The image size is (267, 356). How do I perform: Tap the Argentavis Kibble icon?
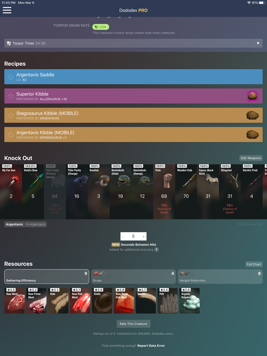(252, 134)
